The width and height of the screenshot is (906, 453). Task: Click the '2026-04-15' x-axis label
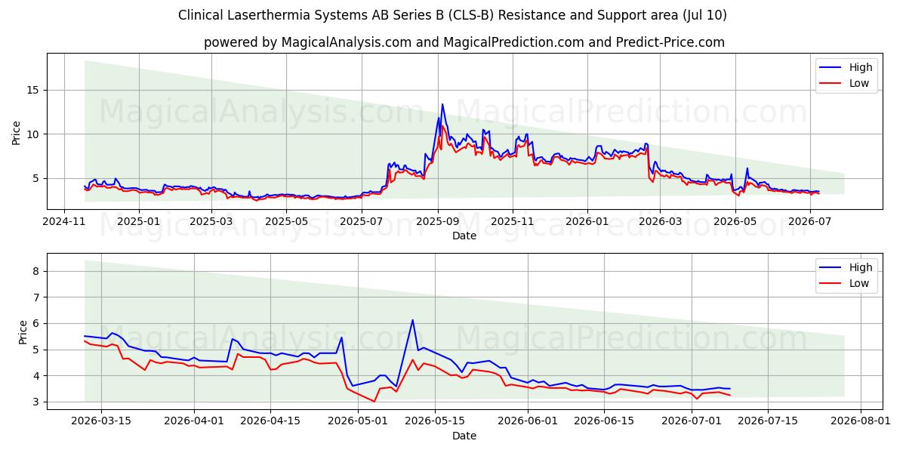point(270,421)
